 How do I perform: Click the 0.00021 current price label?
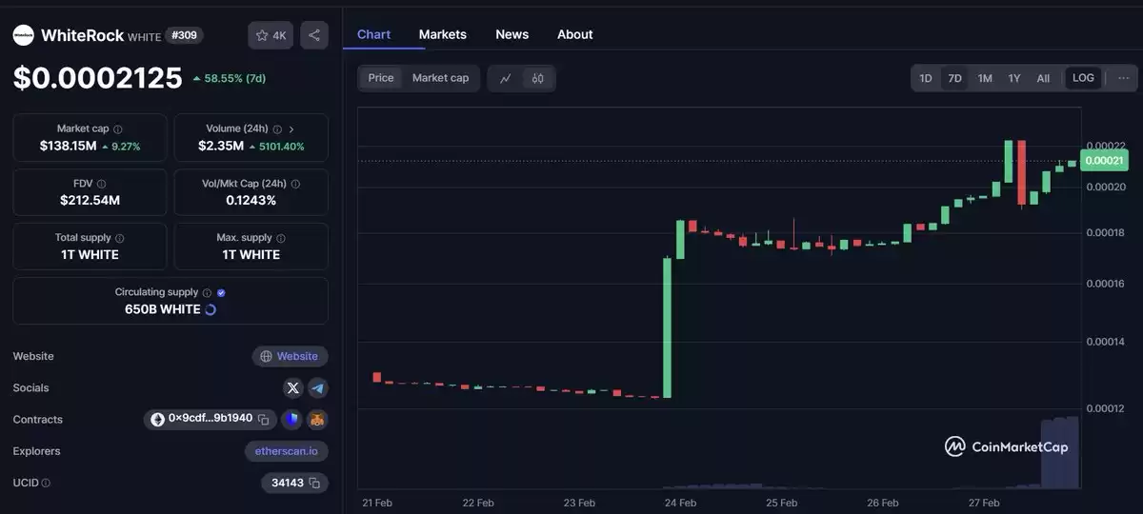tap(1104, 162)
